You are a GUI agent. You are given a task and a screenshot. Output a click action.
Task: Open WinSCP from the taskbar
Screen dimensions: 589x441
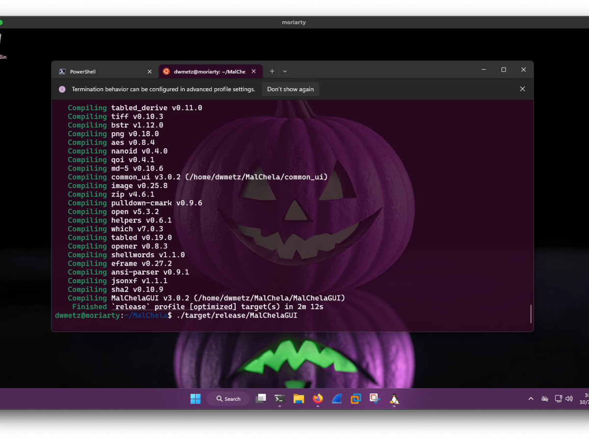(x=337, y=398)
